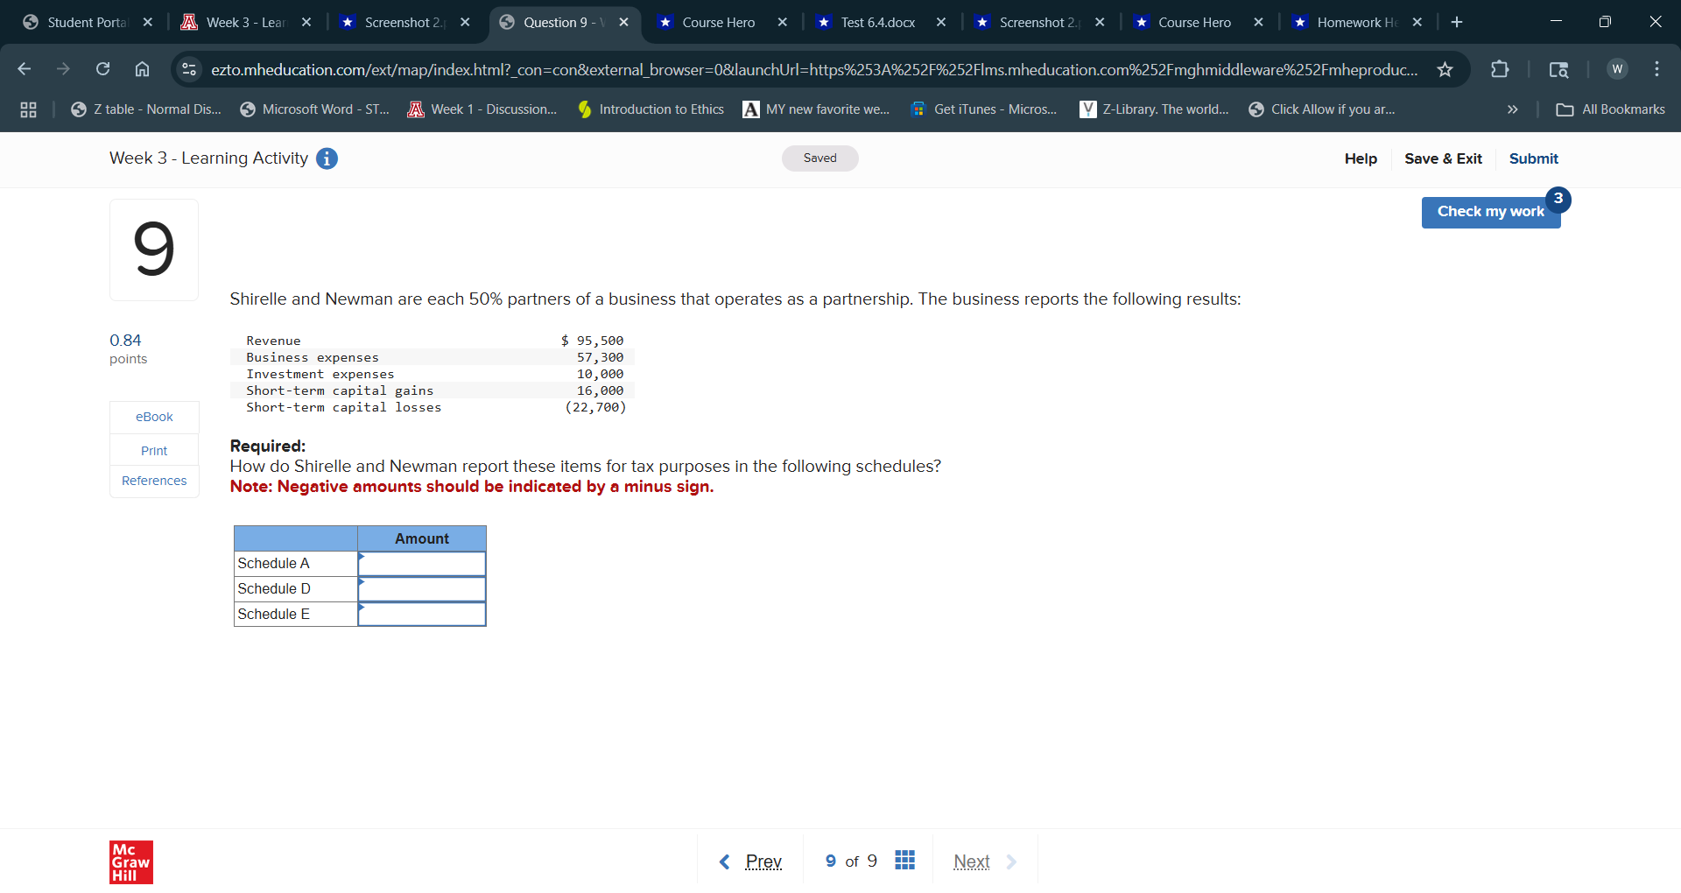The width and height of the screenshot is (1681, 893).
Task: Open the Chrome three-dot menu
Action: (x=1657, y=69)
